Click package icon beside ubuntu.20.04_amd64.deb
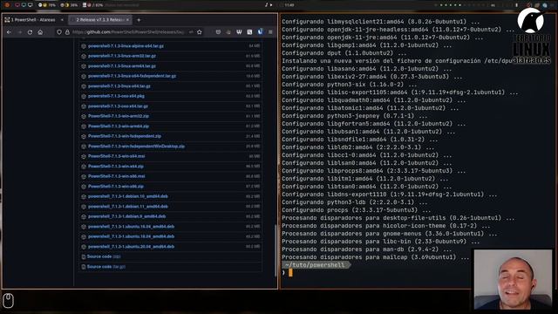The width and height of the screenshot is (558, 314). (x=84, y=246)
